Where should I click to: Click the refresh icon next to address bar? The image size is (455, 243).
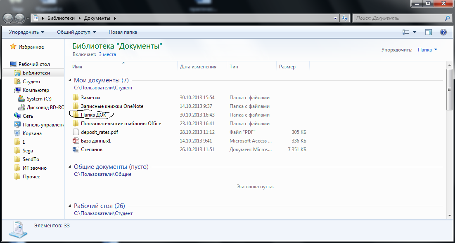(345, 18)
